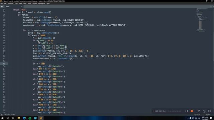Open the taskbar clock and date
The height and width of the screenshot is (120, 214).
click(205, 118)
